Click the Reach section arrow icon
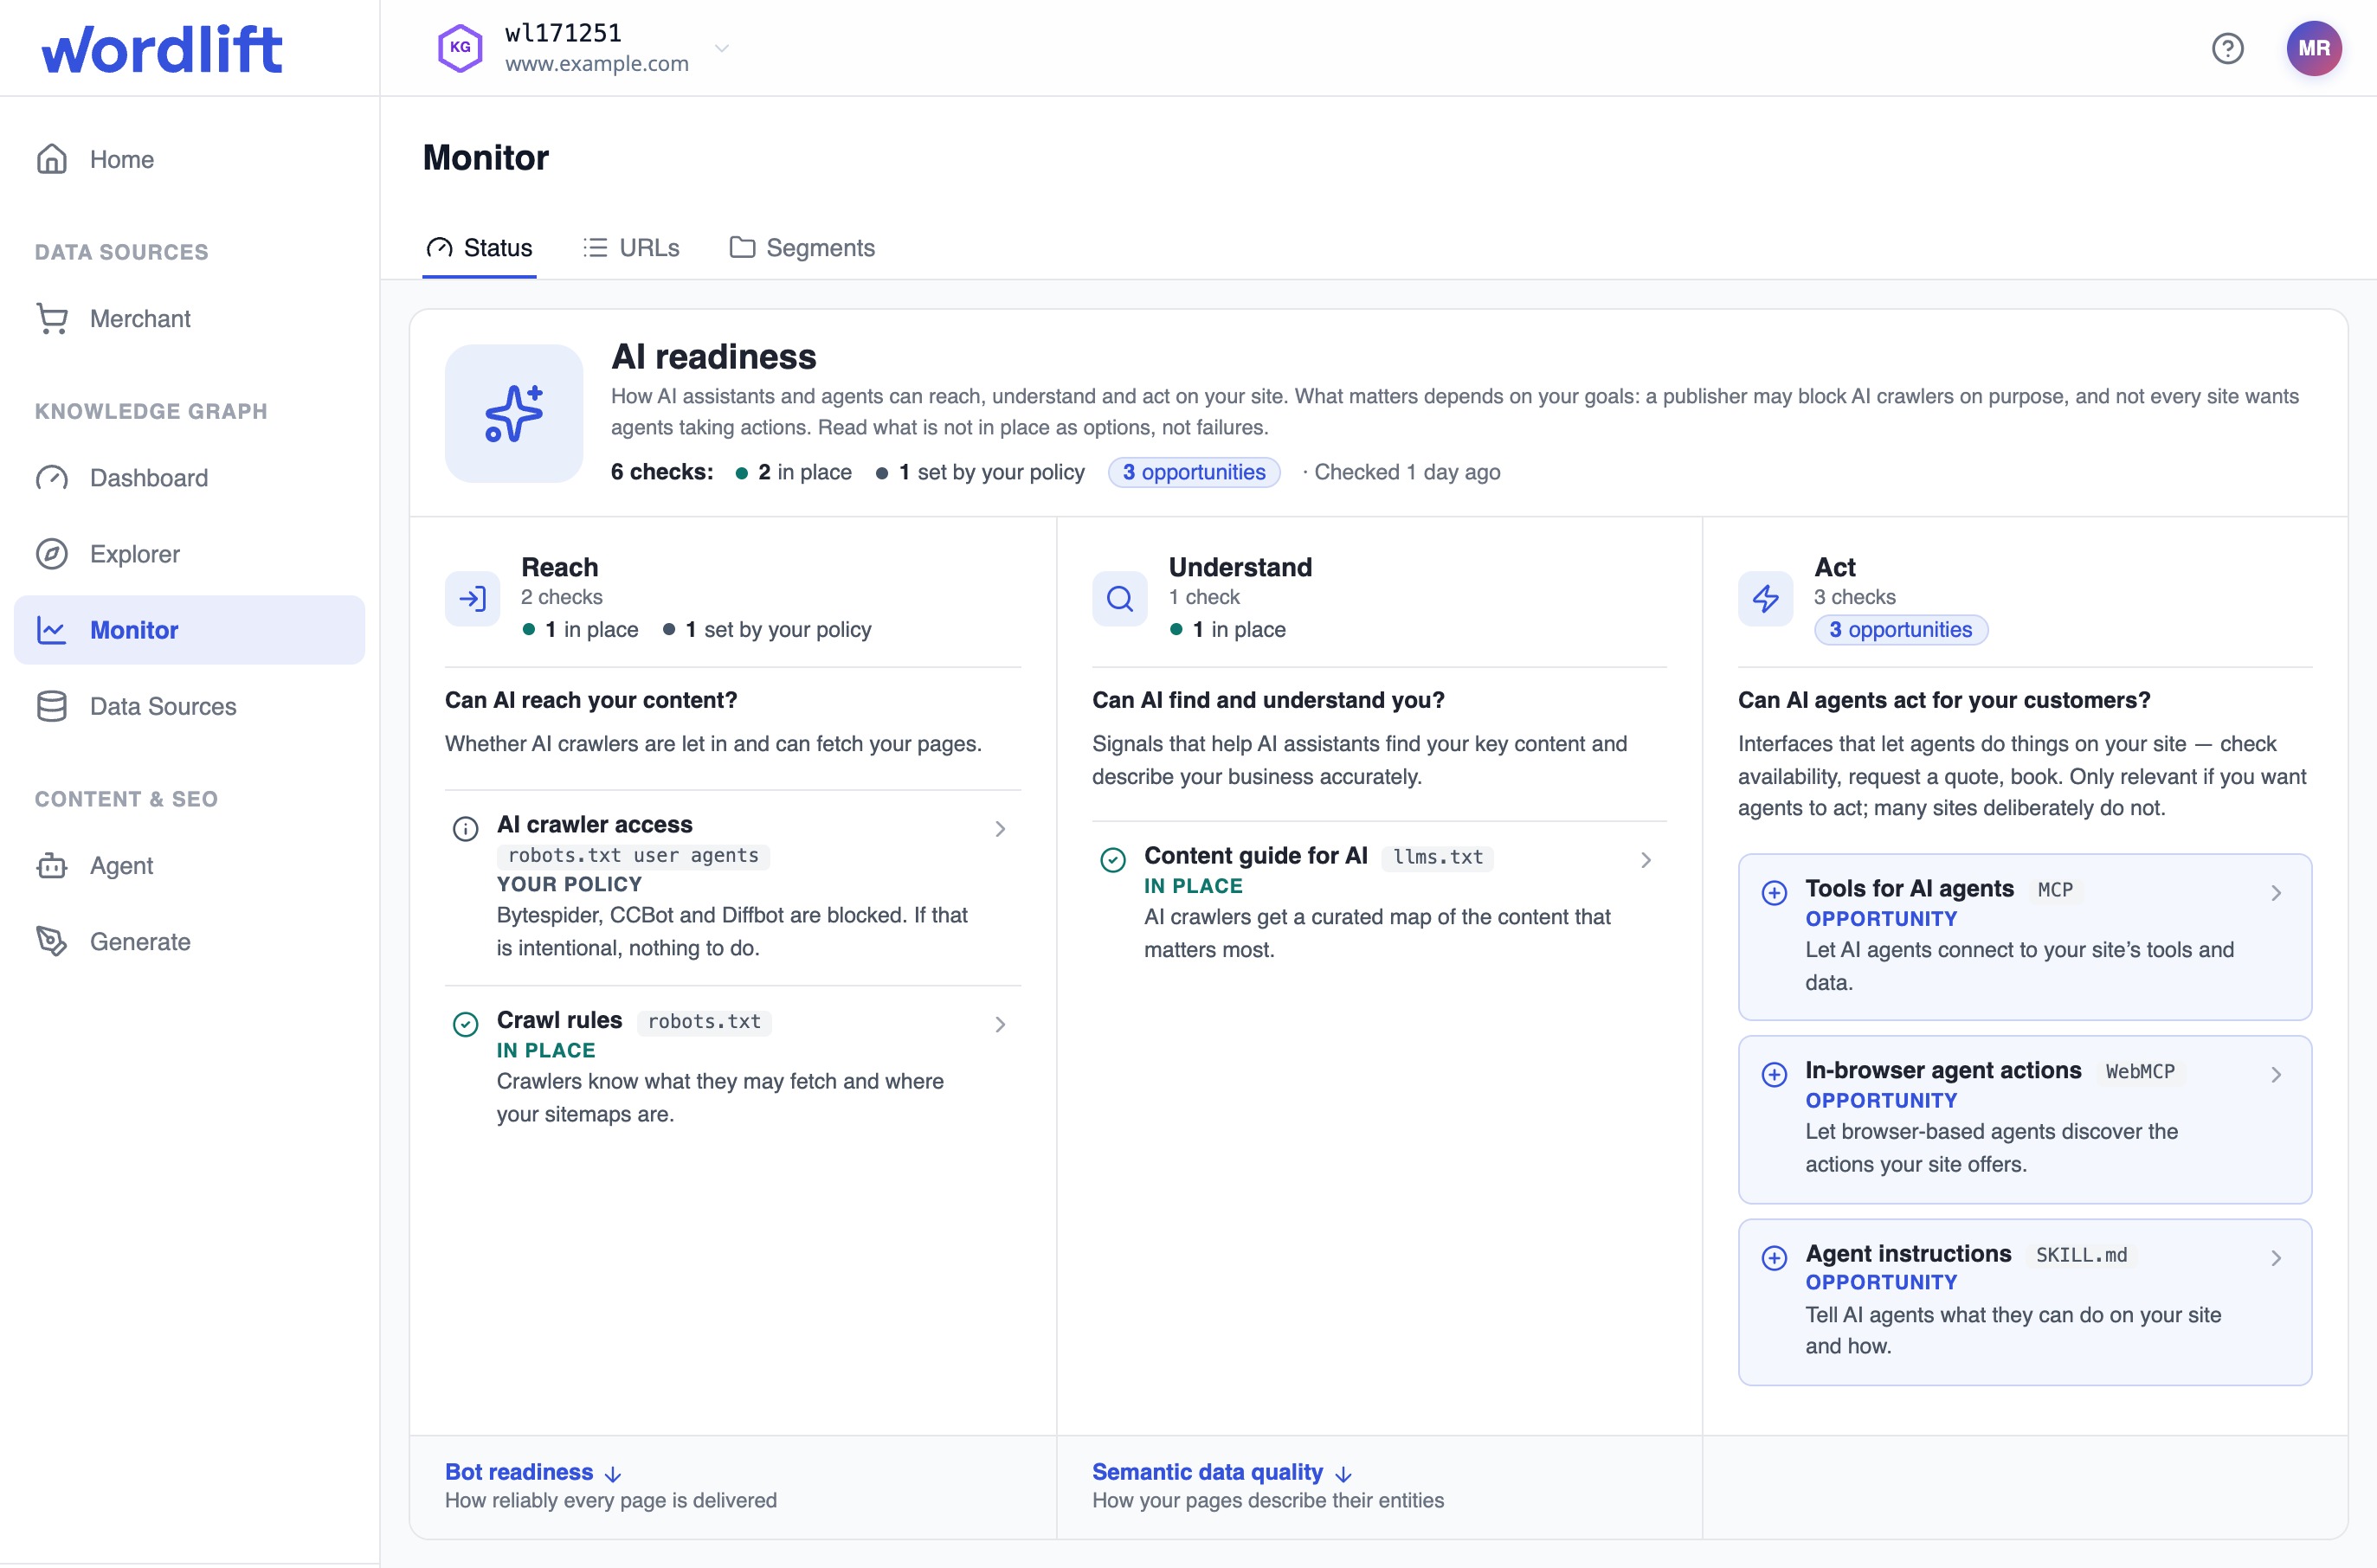 tap(473, 598)
